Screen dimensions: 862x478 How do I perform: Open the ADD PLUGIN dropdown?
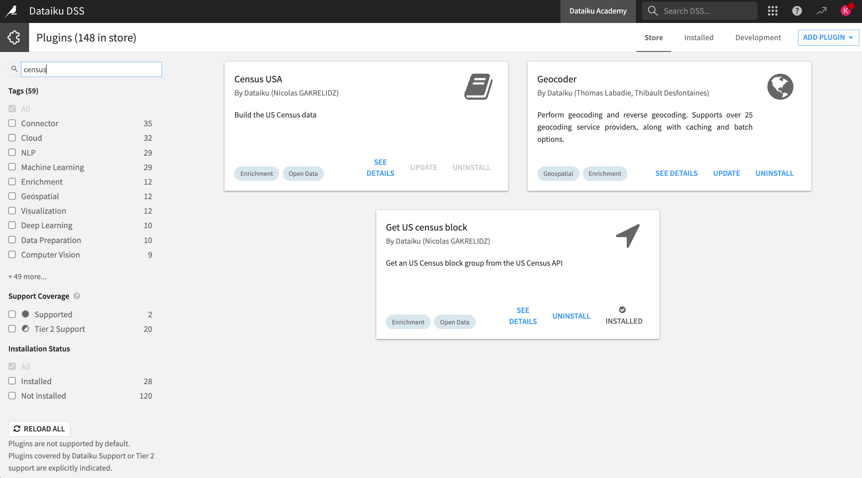pos(828,37)
